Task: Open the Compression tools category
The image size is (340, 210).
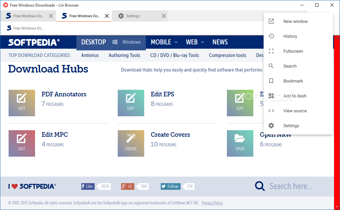Action: tap(228, 55)
